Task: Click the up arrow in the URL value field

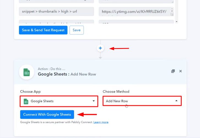Action: click(172, 9)
